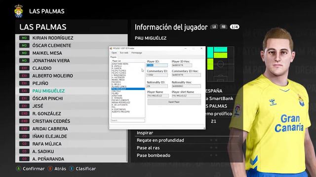Click the ID Finder title bar app icon
The height and width of the screenshot is (177, 316).
(x=111, y=48)
